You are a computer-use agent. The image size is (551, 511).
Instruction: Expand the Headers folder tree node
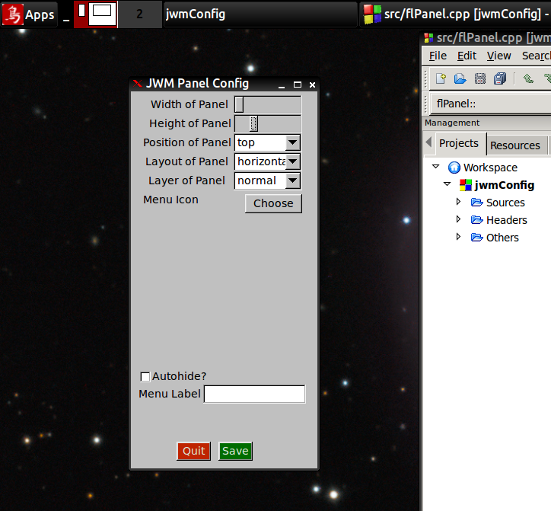[458, 219]
